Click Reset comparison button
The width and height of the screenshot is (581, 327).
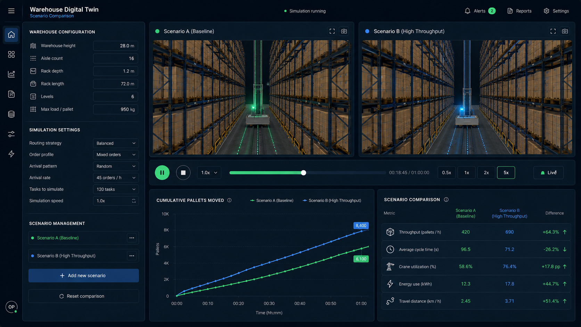[84, 296]
